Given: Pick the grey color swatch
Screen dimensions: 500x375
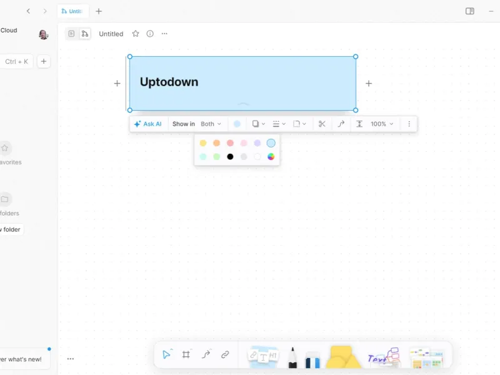Looking at the screenshot, I should click(x=244, y=157).
